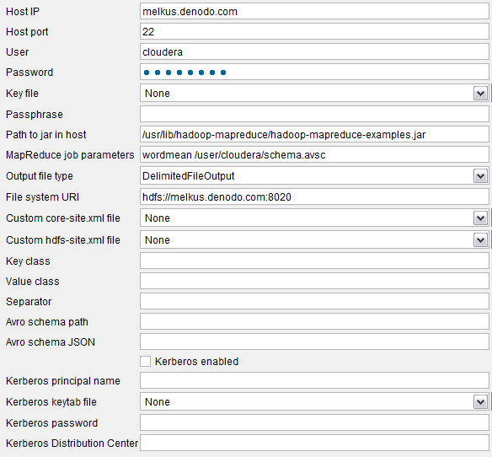Click the Kerberos Distribution Center field

coord(314,443)
